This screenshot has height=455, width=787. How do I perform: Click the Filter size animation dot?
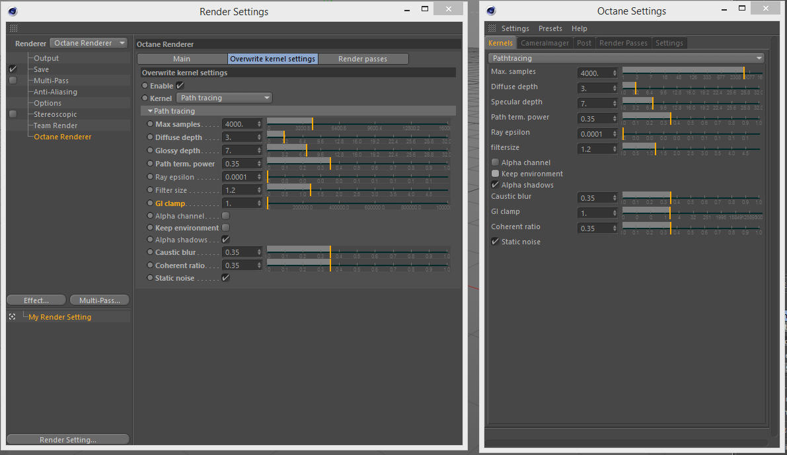pyautogui.click(x=149, y=190)
